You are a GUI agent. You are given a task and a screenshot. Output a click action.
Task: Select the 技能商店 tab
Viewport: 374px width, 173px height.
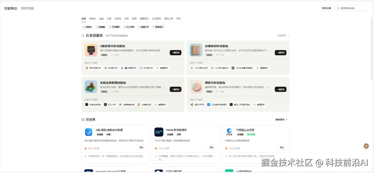11,8
